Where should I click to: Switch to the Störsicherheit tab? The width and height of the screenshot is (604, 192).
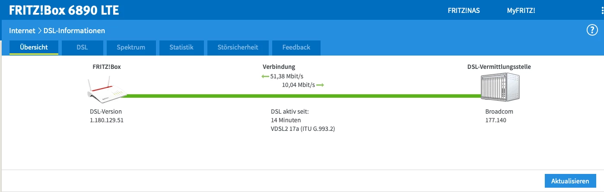coord(238,47)
